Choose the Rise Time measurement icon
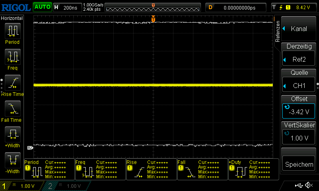319x191 pixels. click(x=12, y=84)
